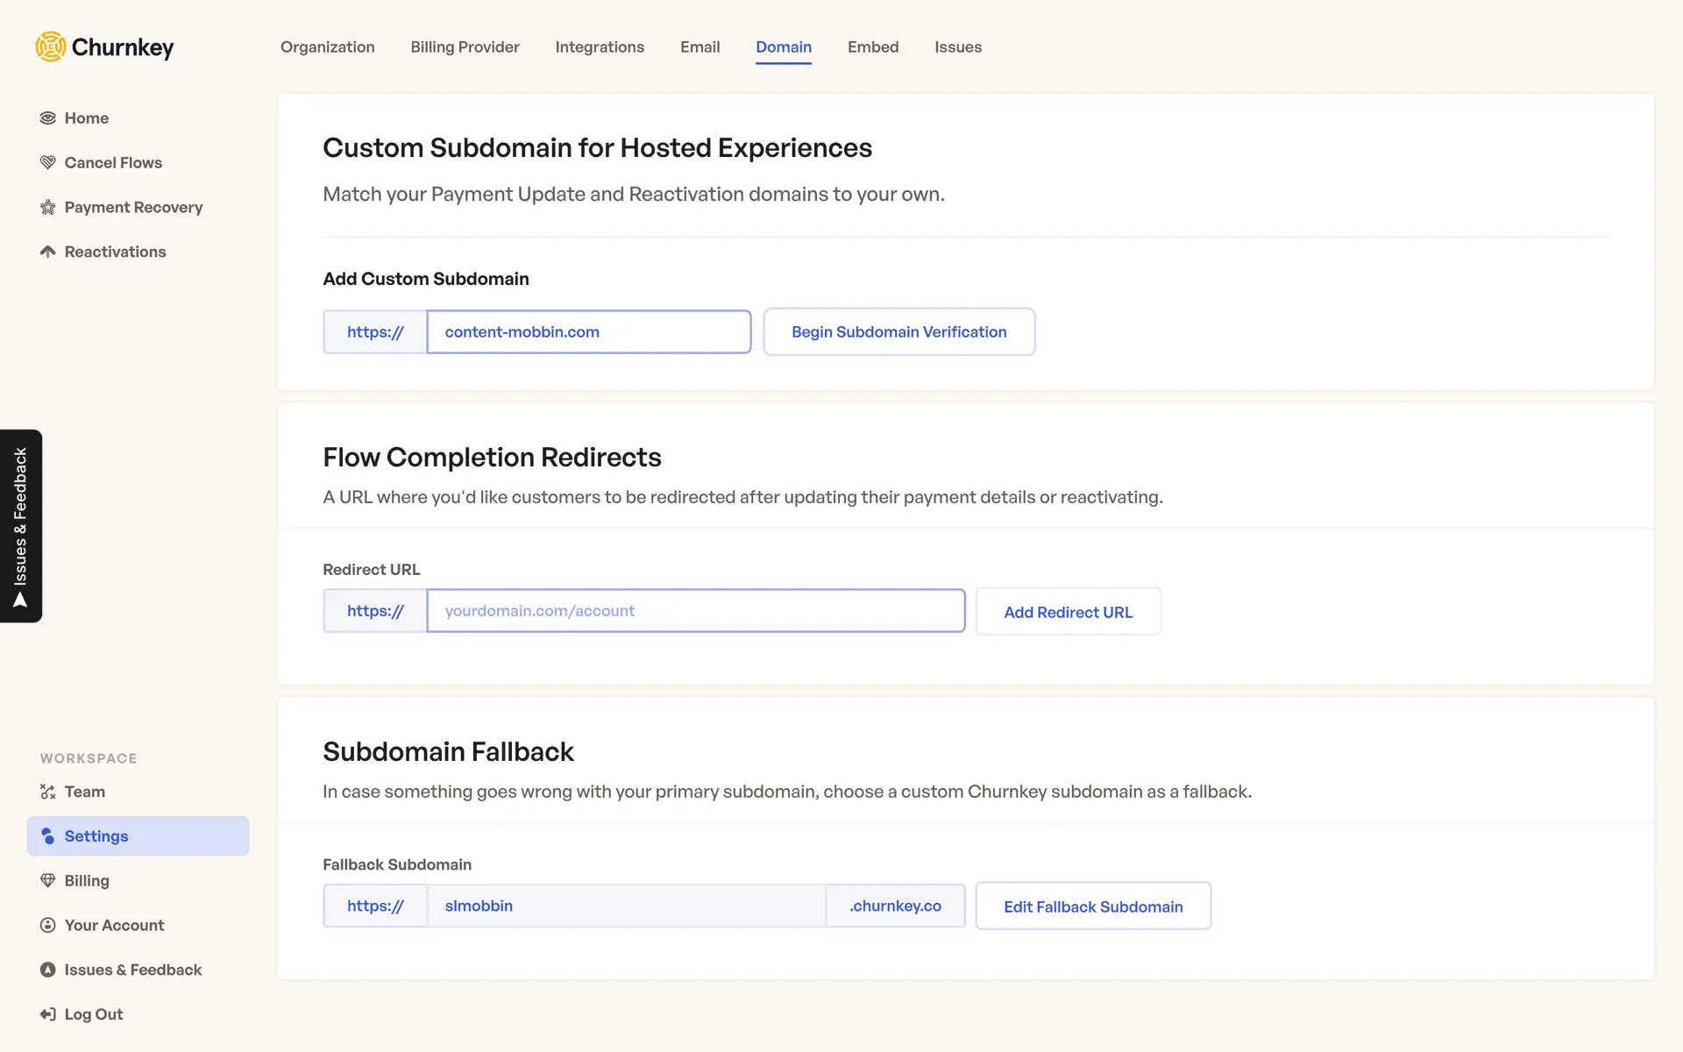Click the Churnkey logo icon
The width and height of the screenshot is (1683, 1052).
click(51, 46)
